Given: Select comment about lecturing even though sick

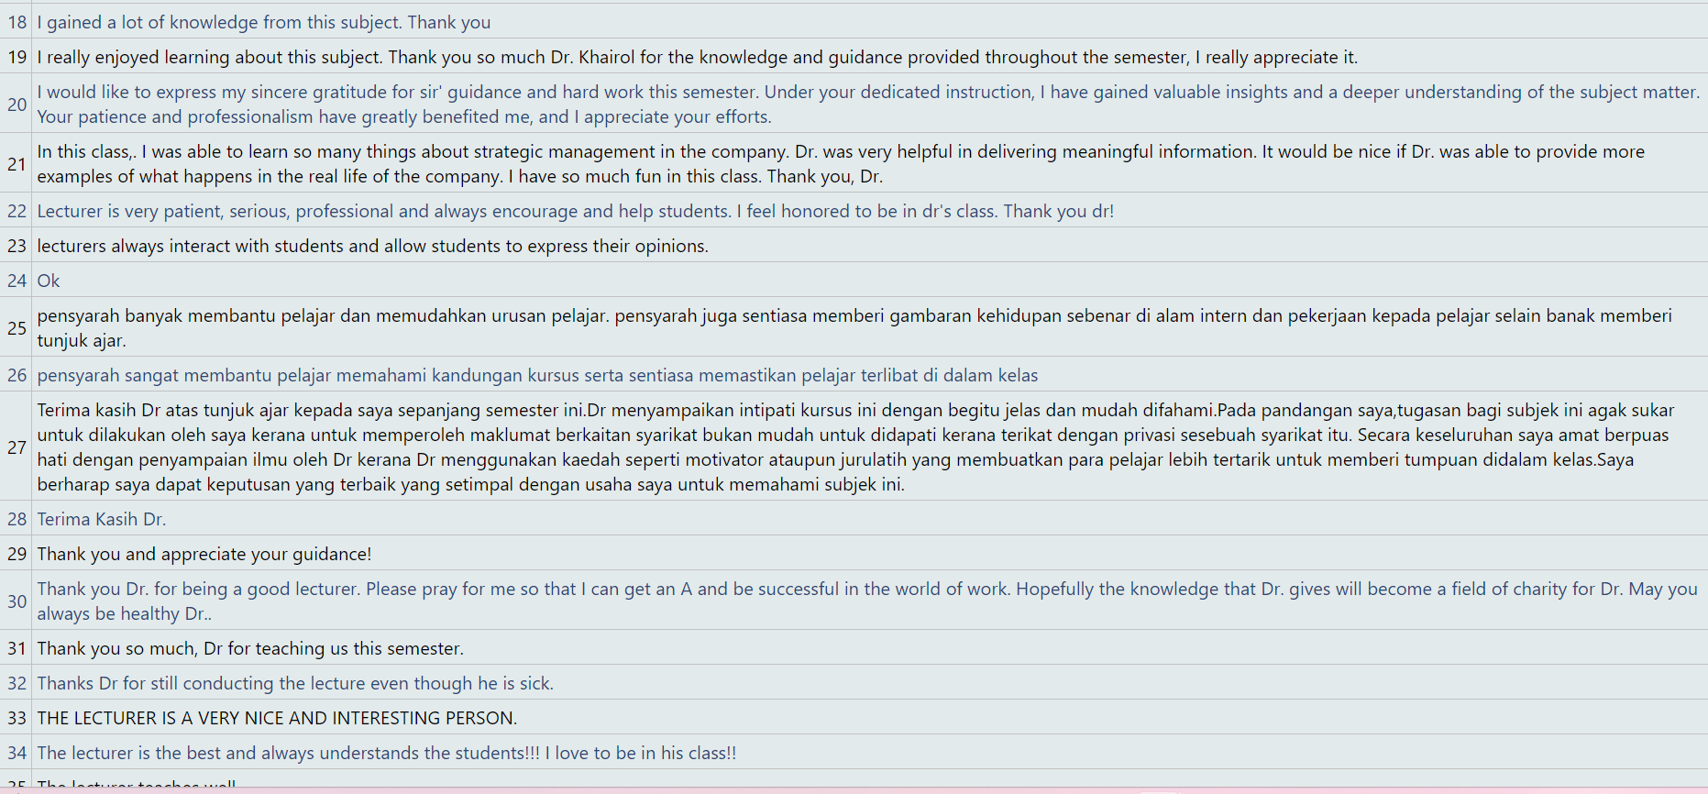Looking at the screenshot, I should 295,683.
